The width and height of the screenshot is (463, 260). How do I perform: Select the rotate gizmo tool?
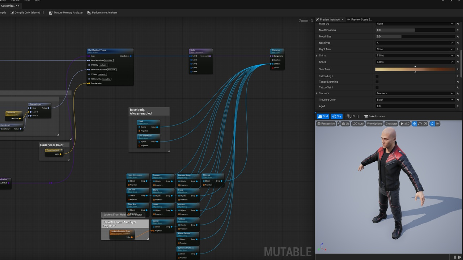pos(420,123)
